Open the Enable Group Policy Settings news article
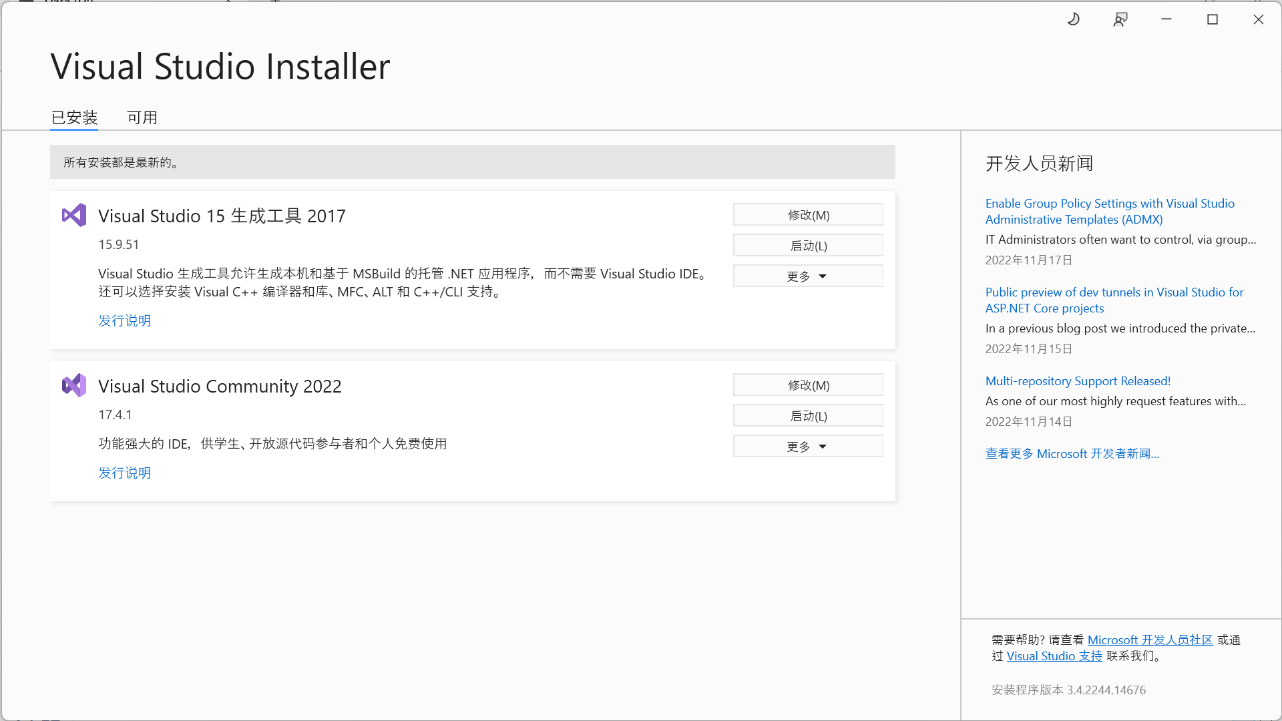1282x721 pixels. click(x=1110, y=212)
